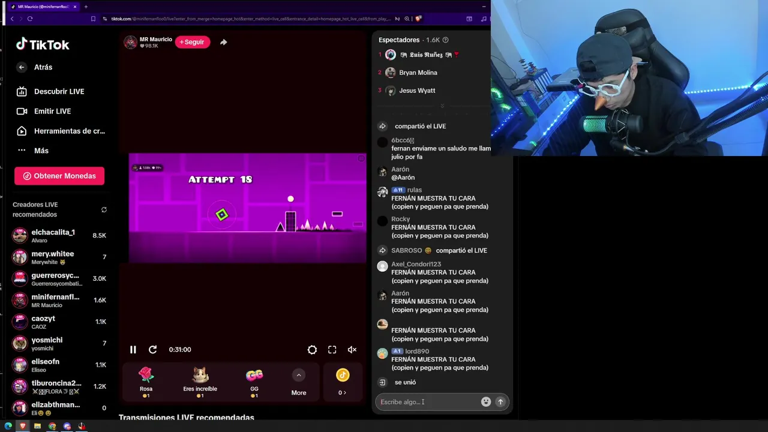Send chat message with arrow button
The height and width of the screenshot is (432, 768).
coord(500,402)
